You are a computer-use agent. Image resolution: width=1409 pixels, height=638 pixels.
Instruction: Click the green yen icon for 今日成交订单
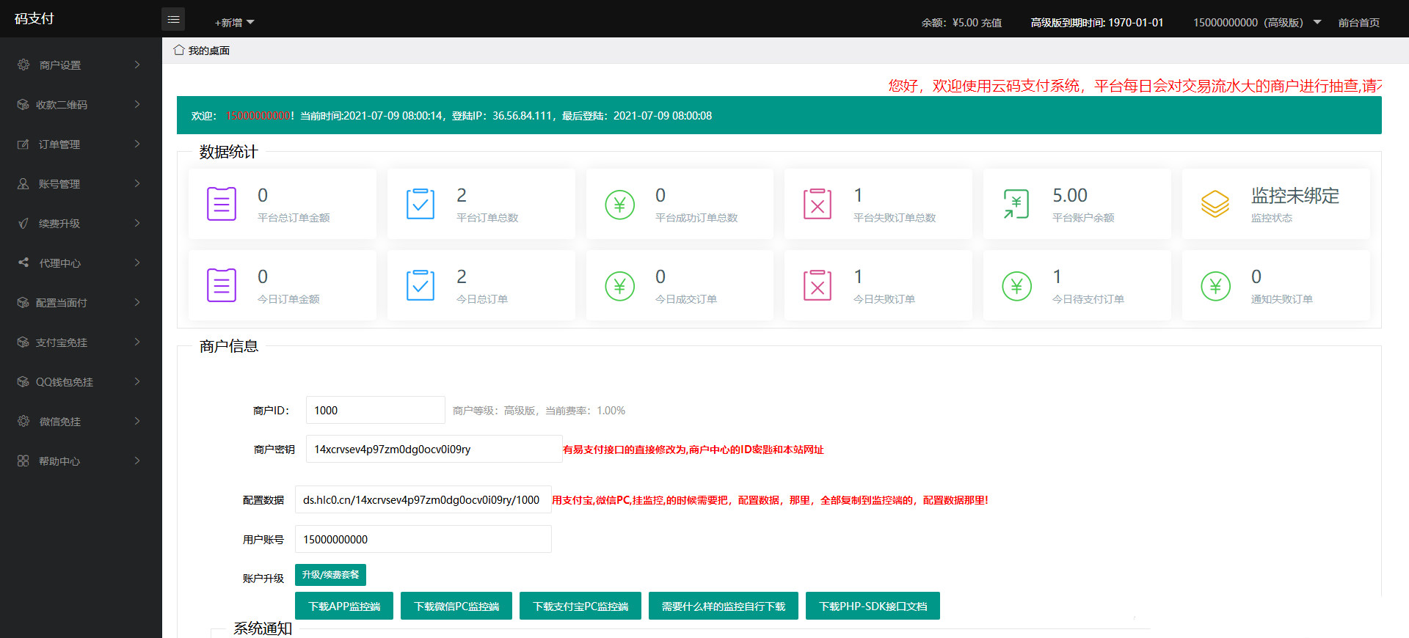pyautogui.click(x=619, y=286)
